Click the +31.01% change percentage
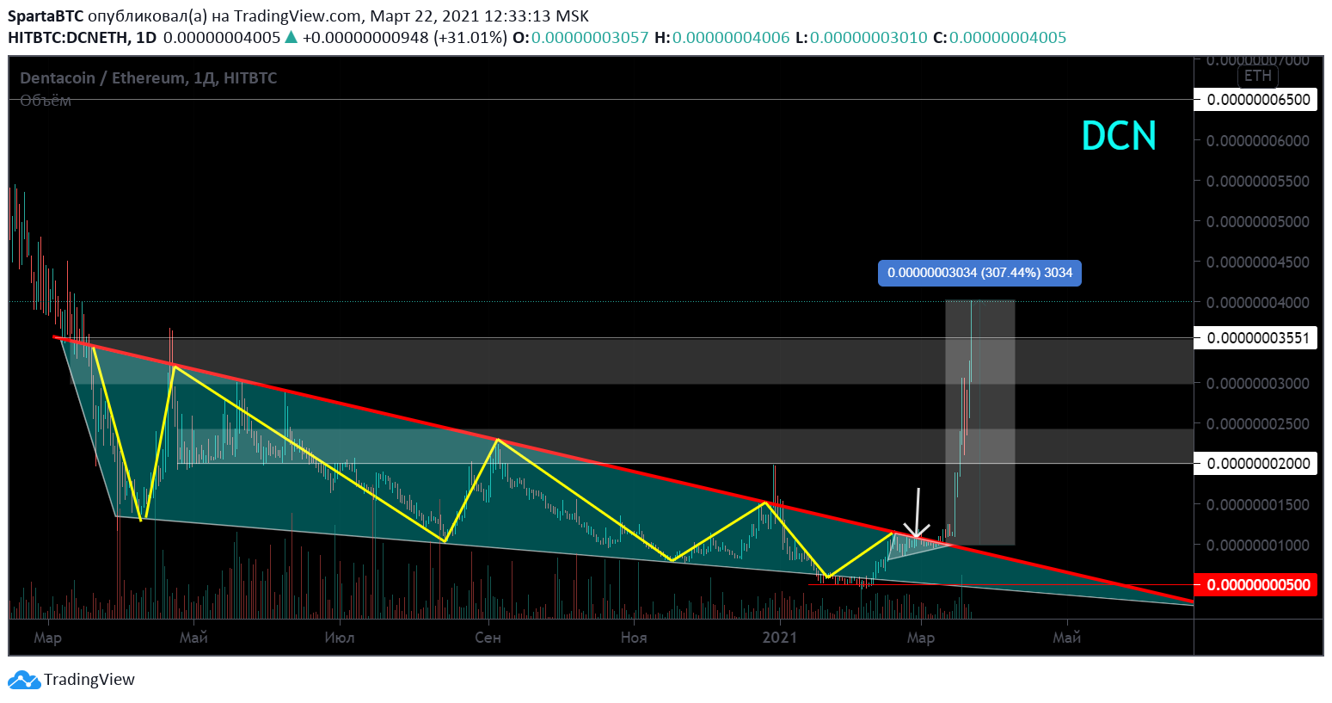Screen dimensions: 1332x703 (x=470, y=38)
